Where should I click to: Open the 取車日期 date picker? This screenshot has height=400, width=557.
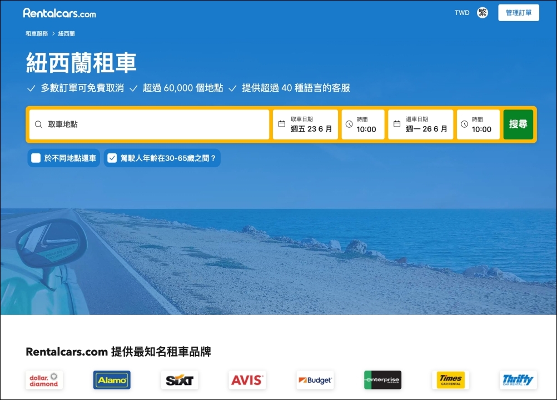[306, 124]
